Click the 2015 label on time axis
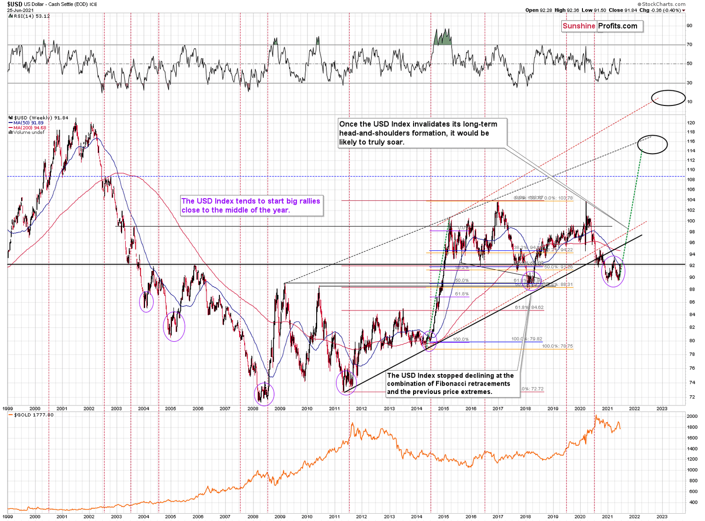 coord(443,408)
